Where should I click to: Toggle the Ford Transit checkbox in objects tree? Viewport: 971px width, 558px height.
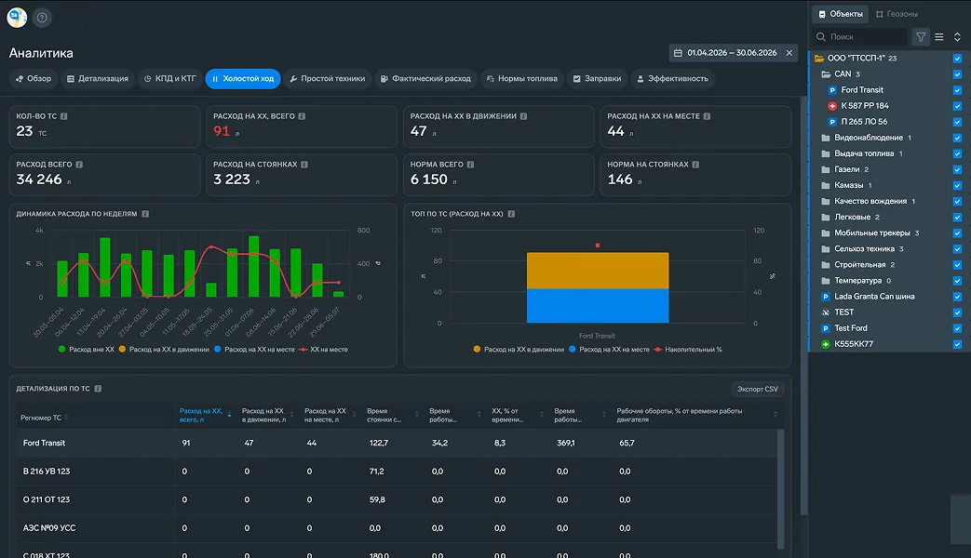[957, 89]
